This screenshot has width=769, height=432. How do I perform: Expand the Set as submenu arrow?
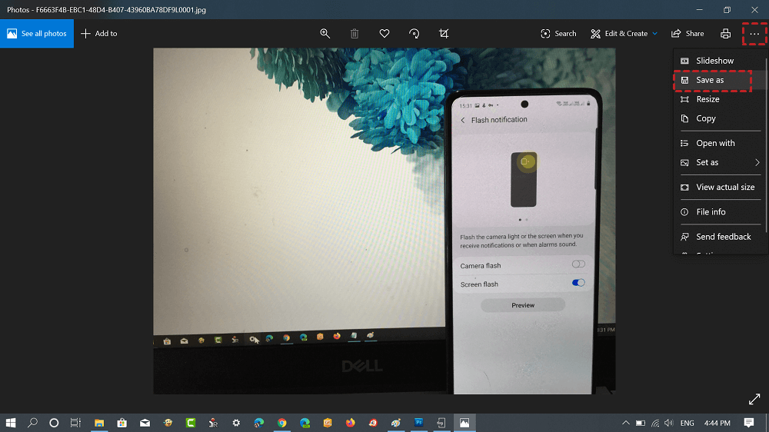pyautogui.click(x=757, y=163)
